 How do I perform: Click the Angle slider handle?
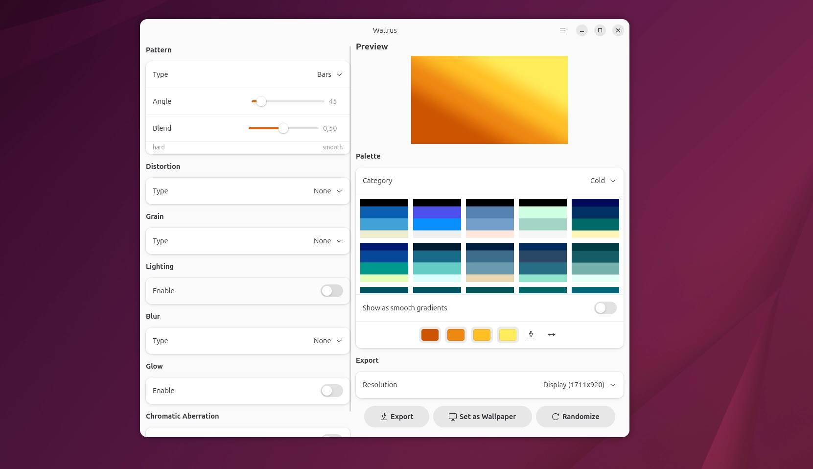tap(261, 101)
